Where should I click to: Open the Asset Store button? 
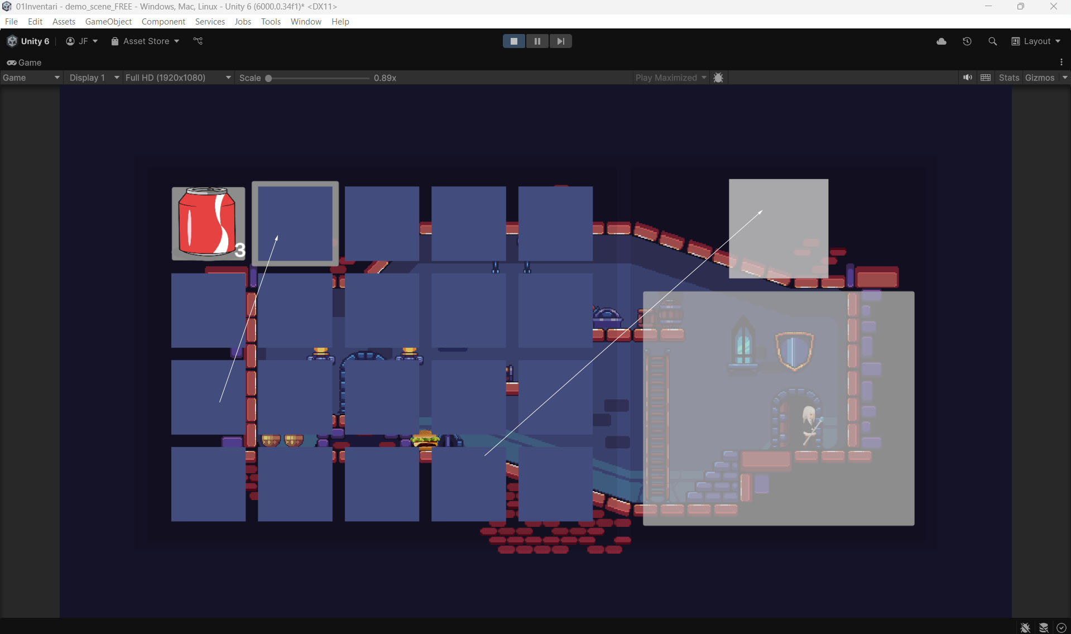[x=145, y=41]
